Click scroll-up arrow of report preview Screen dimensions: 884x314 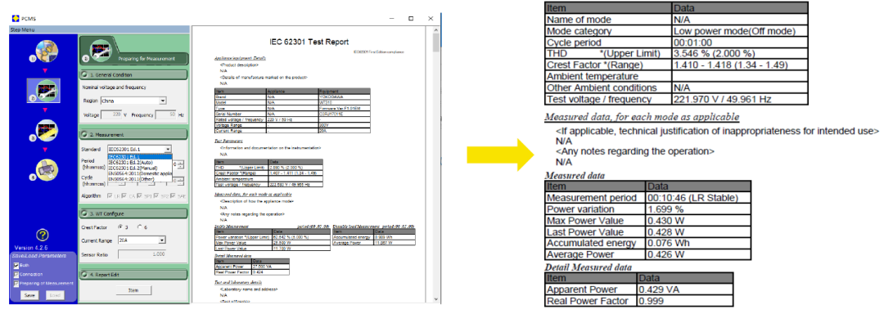435,29
